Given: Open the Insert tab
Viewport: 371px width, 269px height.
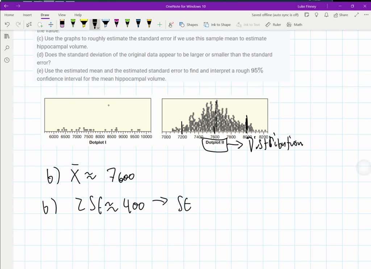Looking at the screenshot, I should (x=27, y=15).
